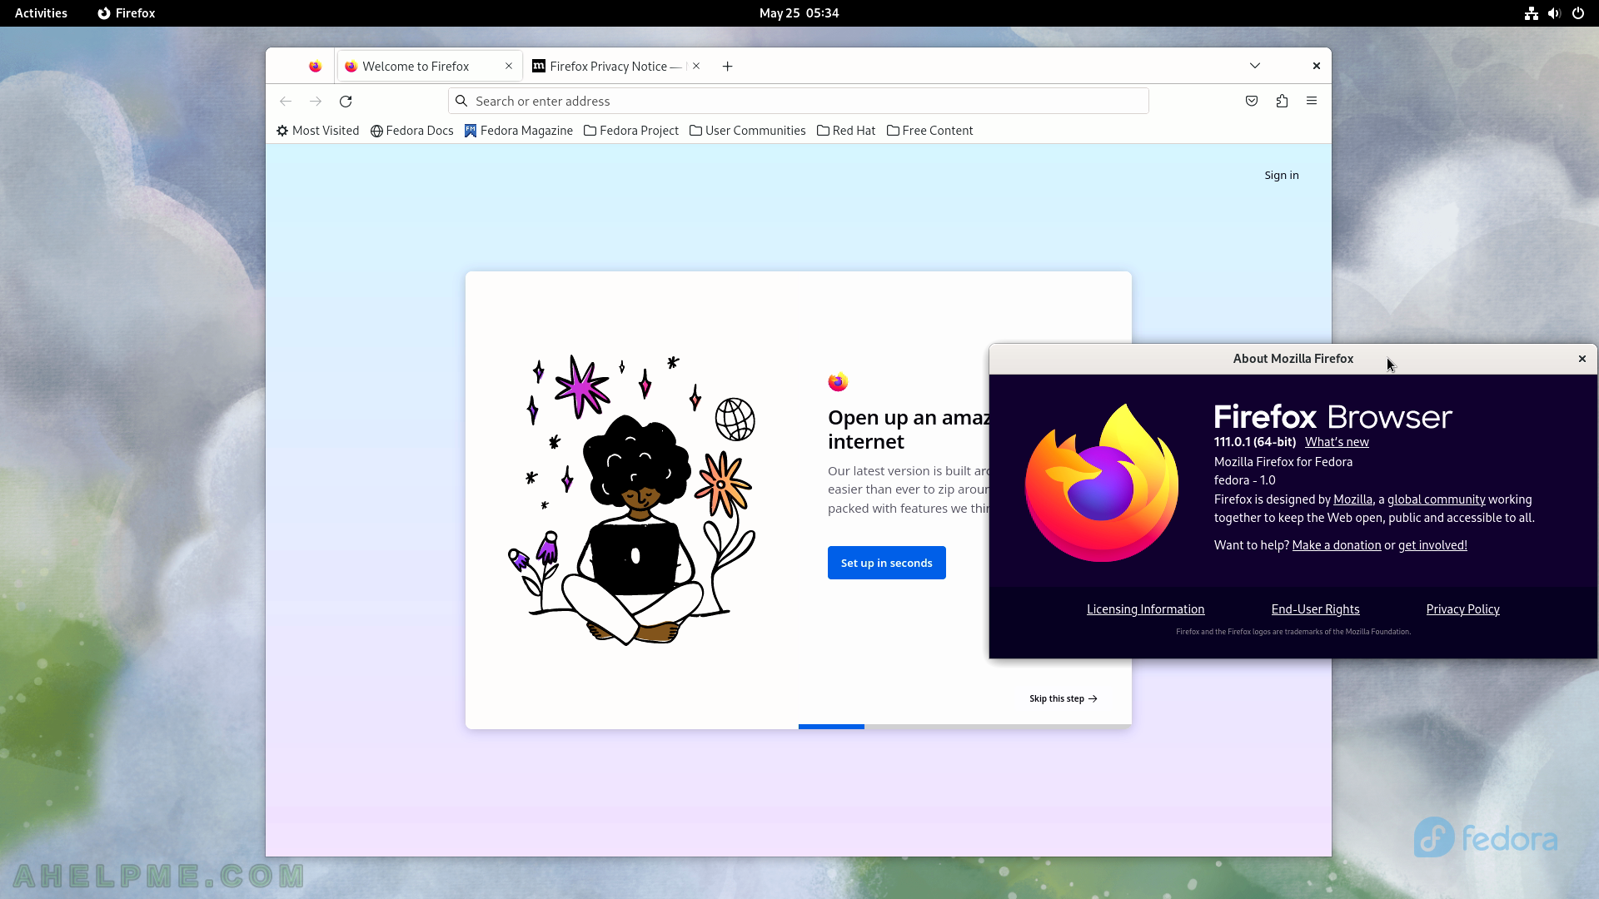Viewport: 1599px width, 899px height.
Task: Close the Firefox Privacy Notice tab
Action: click(696, 66)
